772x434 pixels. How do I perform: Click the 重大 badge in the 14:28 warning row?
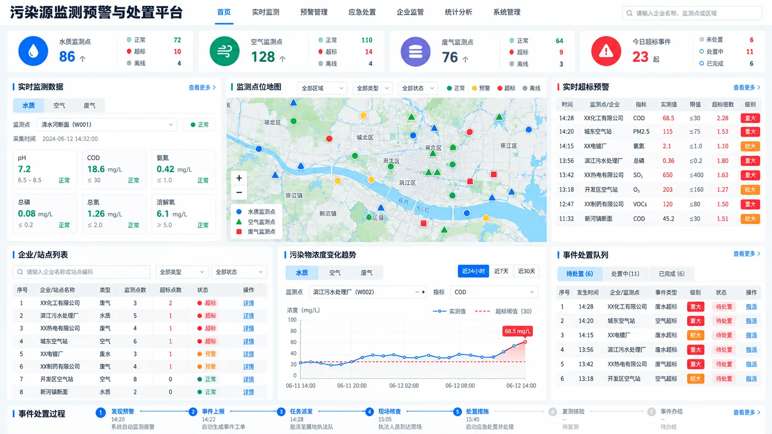[x=750, y=118]
